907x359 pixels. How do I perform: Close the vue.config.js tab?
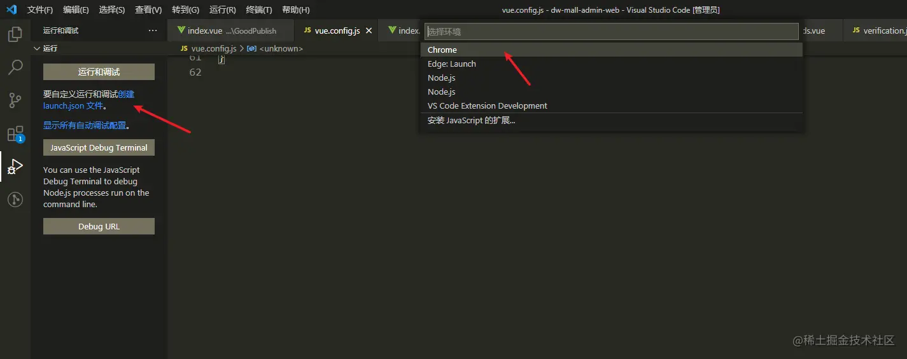coord(369,30)
